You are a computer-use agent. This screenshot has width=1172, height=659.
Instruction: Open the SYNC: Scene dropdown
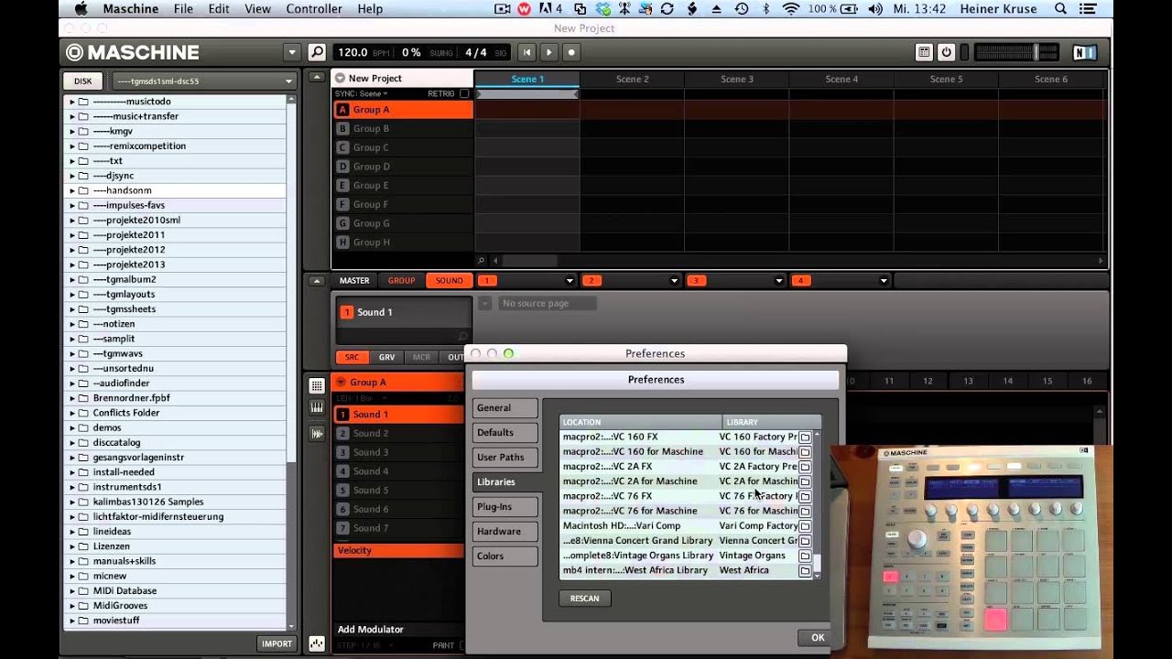click(362, 93)
